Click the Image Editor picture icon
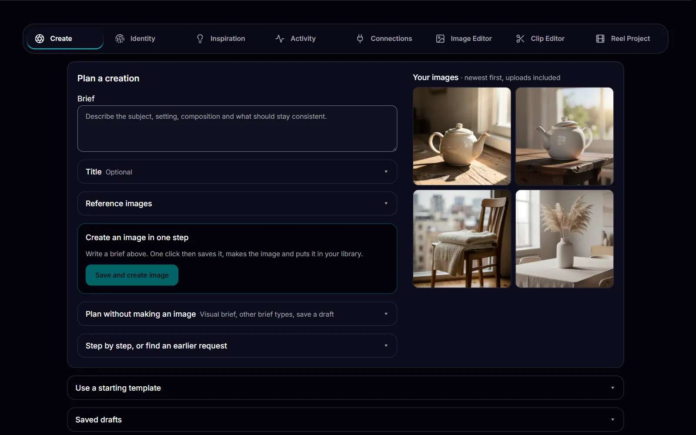Image resolution: width=696 pixels, height=435 pixels. 440,39
